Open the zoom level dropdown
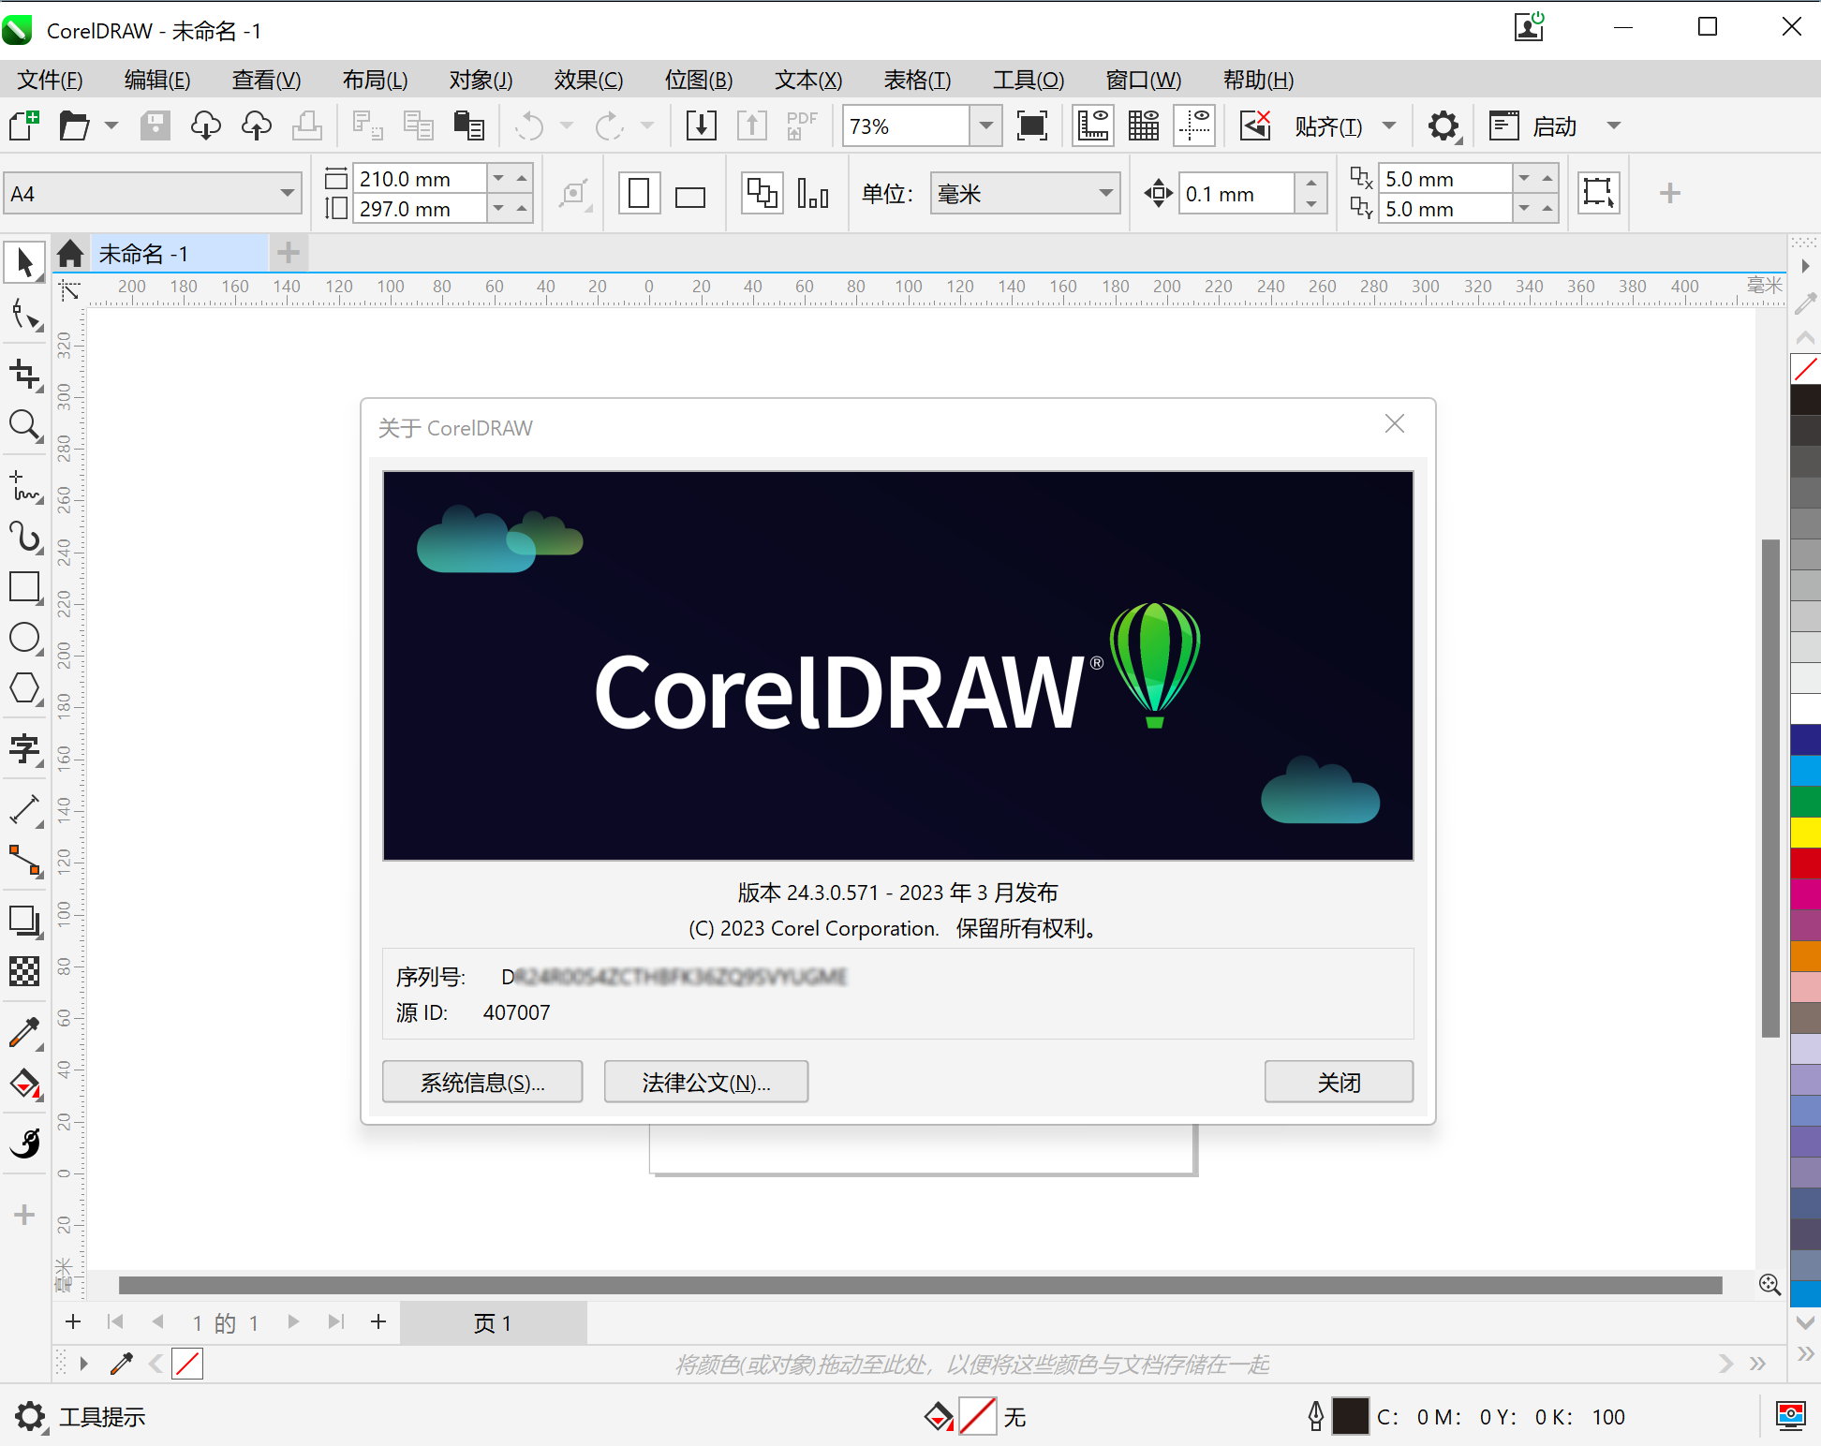This screenshot has height=1446, width=1821. (985, 125)
